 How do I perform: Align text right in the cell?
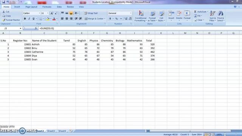click(x=71, y=19)
